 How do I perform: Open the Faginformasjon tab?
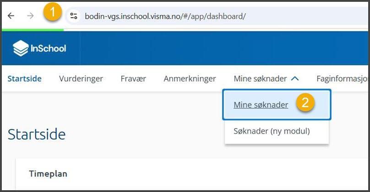(342, 78)
